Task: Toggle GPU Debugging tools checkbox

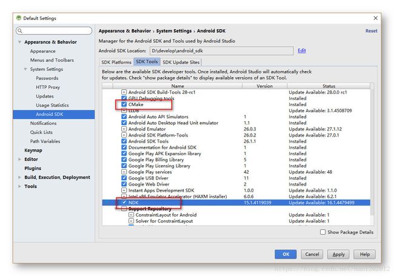Action: pyautogui.click(x=124, y=98)
